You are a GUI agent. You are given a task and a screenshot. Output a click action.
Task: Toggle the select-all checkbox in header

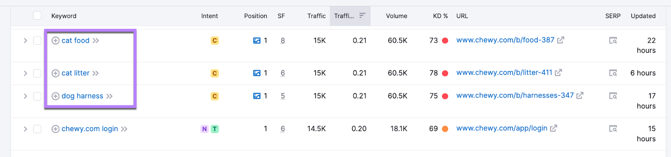[37, 15]
